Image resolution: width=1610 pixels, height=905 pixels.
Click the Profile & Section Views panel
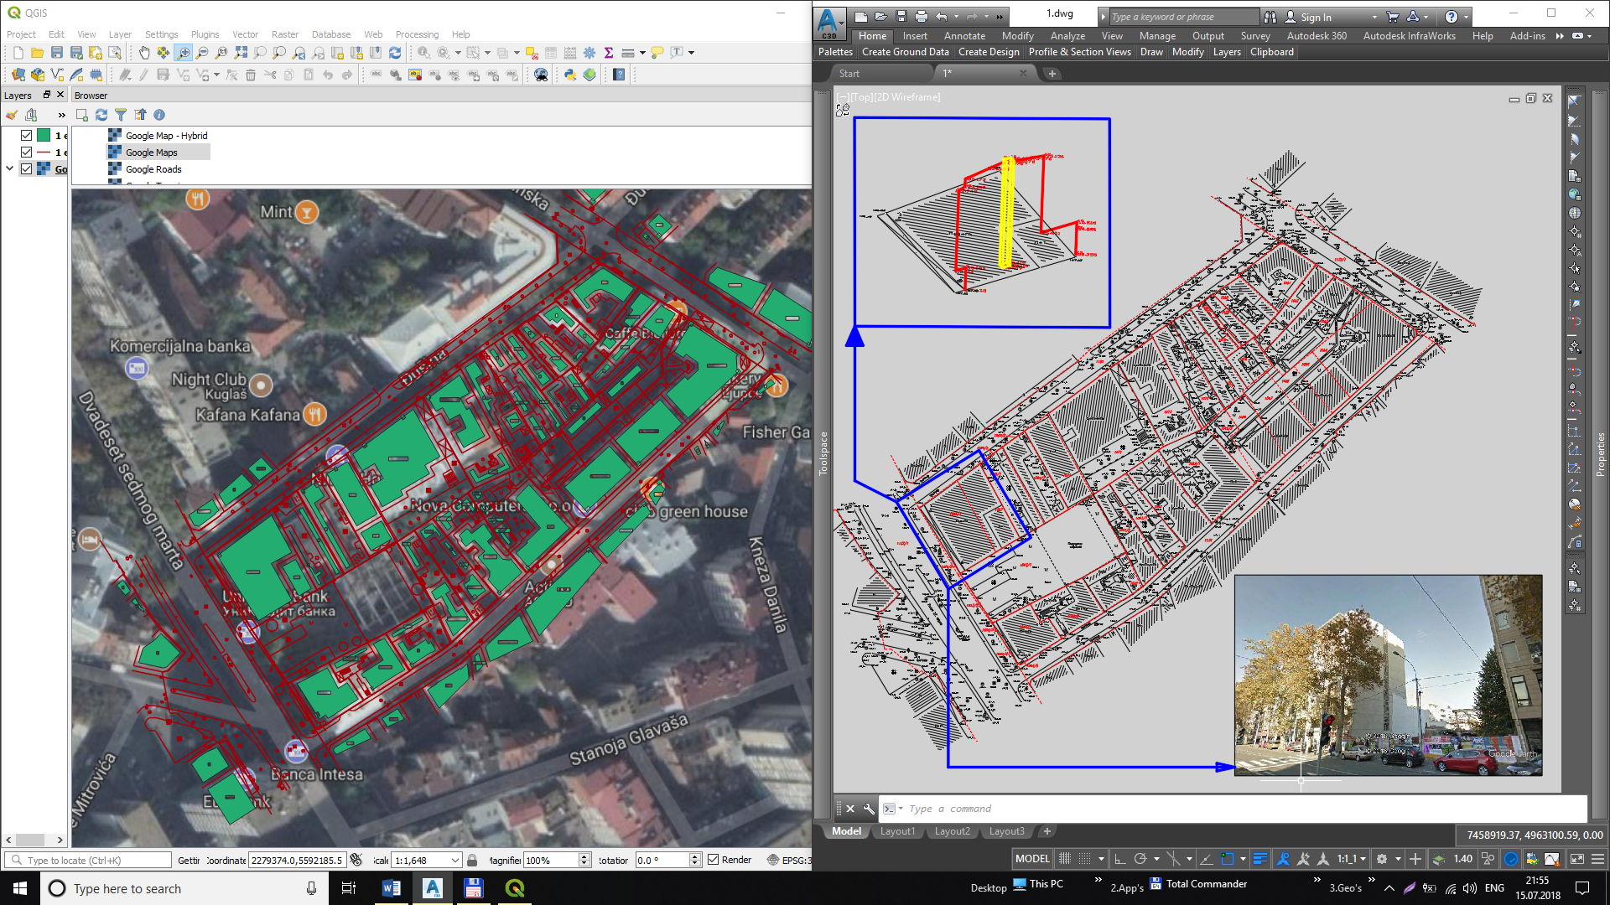click(1079, 52)
